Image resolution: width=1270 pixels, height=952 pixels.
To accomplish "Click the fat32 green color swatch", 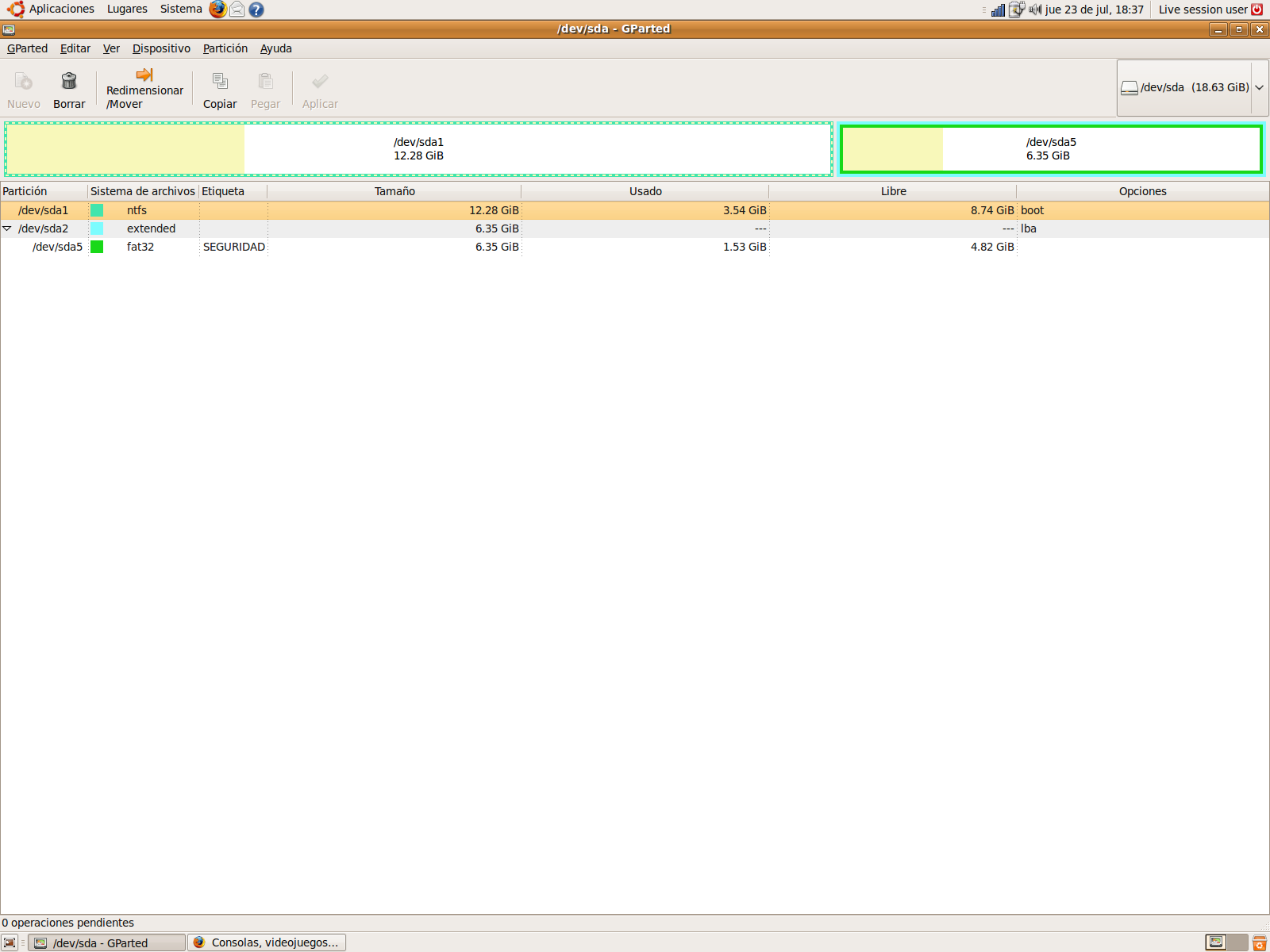I will click(97, 247).
